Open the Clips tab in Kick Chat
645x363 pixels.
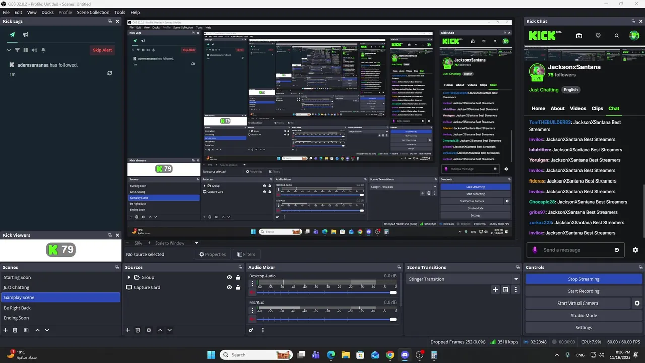[x=597, y=108]
